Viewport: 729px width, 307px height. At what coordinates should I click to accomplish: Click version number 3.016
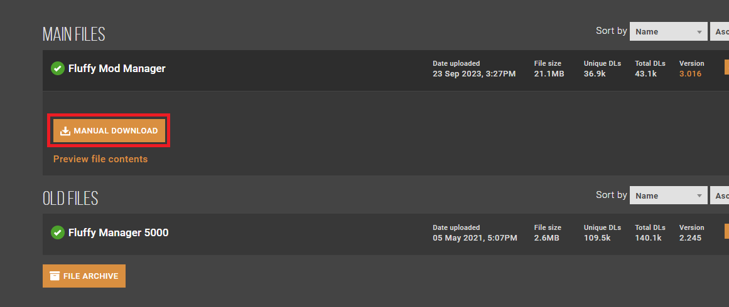point(690,74)
